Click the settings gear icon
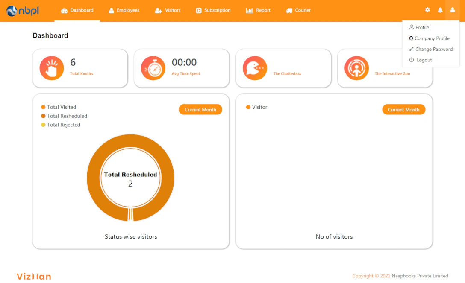The image size is (465, 283). click(427, 10)
